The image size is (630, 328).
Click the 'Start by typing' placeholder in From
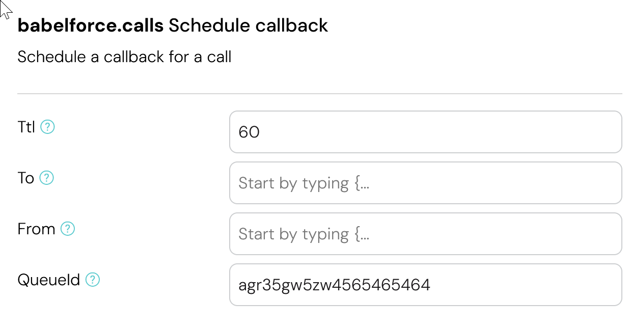click(x=304, y=234)
